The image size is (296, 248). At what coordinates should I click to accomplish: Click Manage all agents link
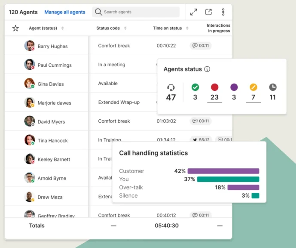pyautogui.click(x=65, y=12)
